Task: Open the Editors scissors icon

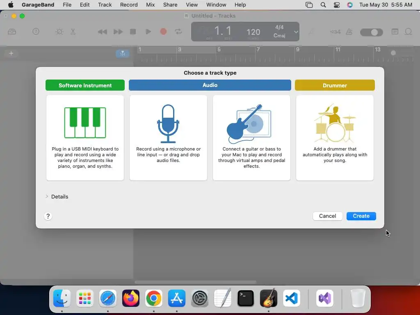Action: [x=73, y=32]
